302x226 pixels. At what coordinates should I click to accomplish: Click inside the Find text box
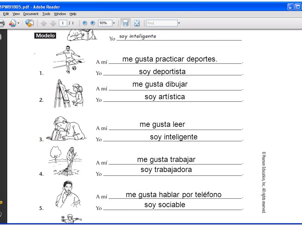162,23
